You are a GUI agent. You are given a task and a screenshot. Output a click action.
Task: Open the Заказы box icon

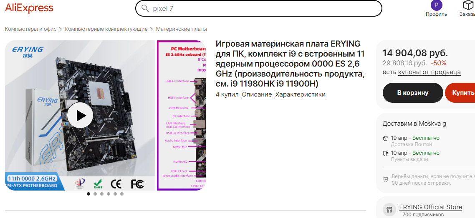click(x=468, y=5)
